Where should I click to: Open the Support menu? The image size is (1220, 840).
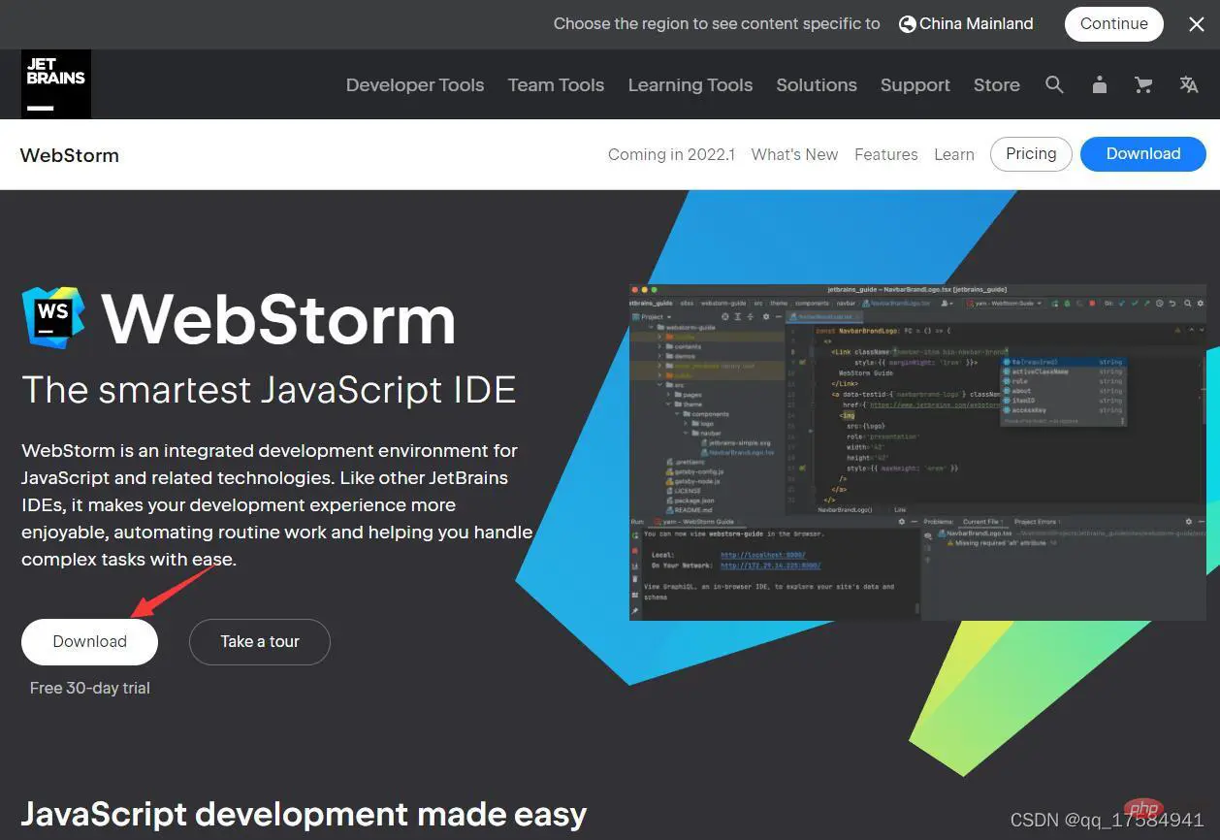pos(915,85)
